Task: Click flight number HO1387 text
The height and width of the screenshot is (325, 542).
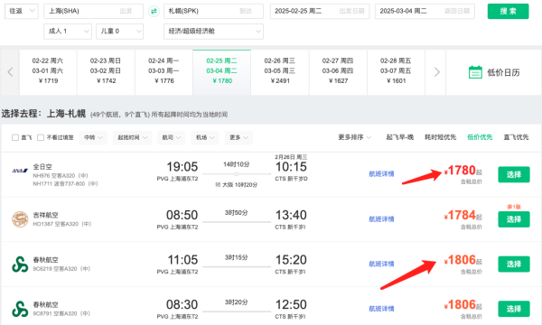Action: point(42,224)
